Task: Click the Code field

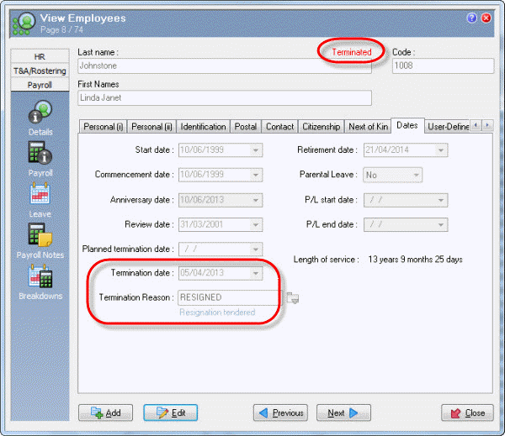Action: point(443,66)
